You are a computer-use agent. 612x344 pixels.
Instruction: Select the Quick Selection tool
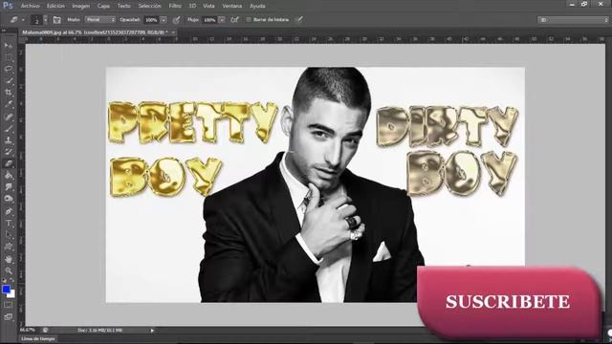click(9, 80)
